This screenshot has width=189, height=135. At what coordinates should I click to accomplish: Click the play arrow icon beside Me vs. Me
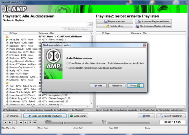point(7,40)
